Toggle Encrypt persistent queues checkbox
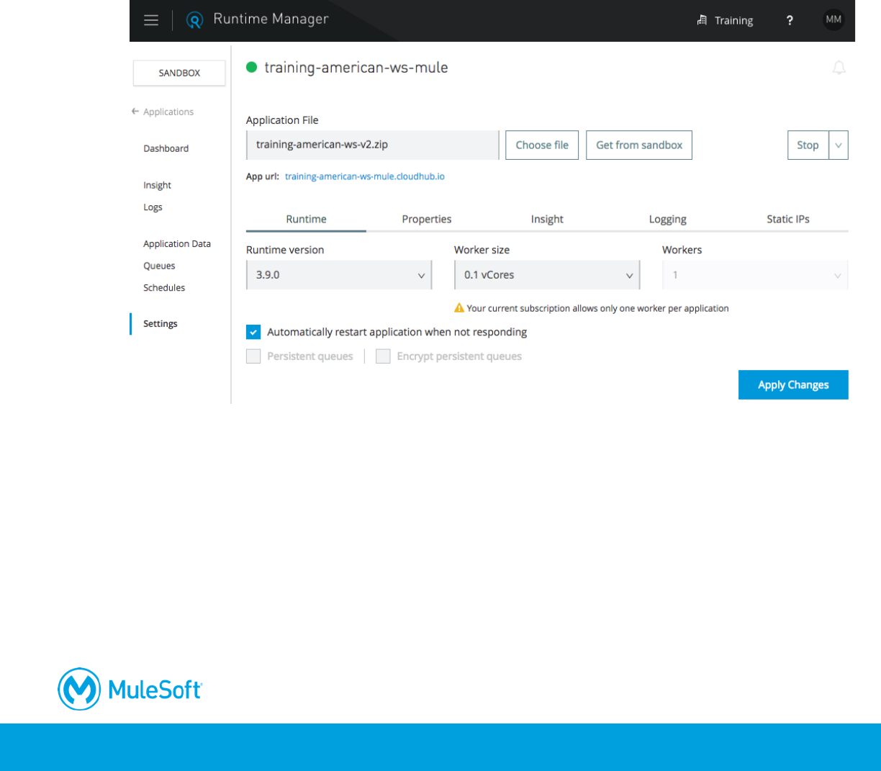 pos(383,356)
